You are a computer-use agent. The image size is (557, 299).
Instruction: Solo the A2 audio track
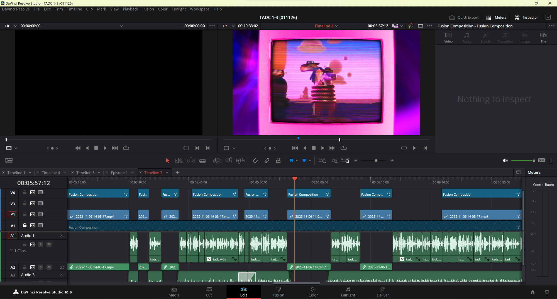(41, 267)
